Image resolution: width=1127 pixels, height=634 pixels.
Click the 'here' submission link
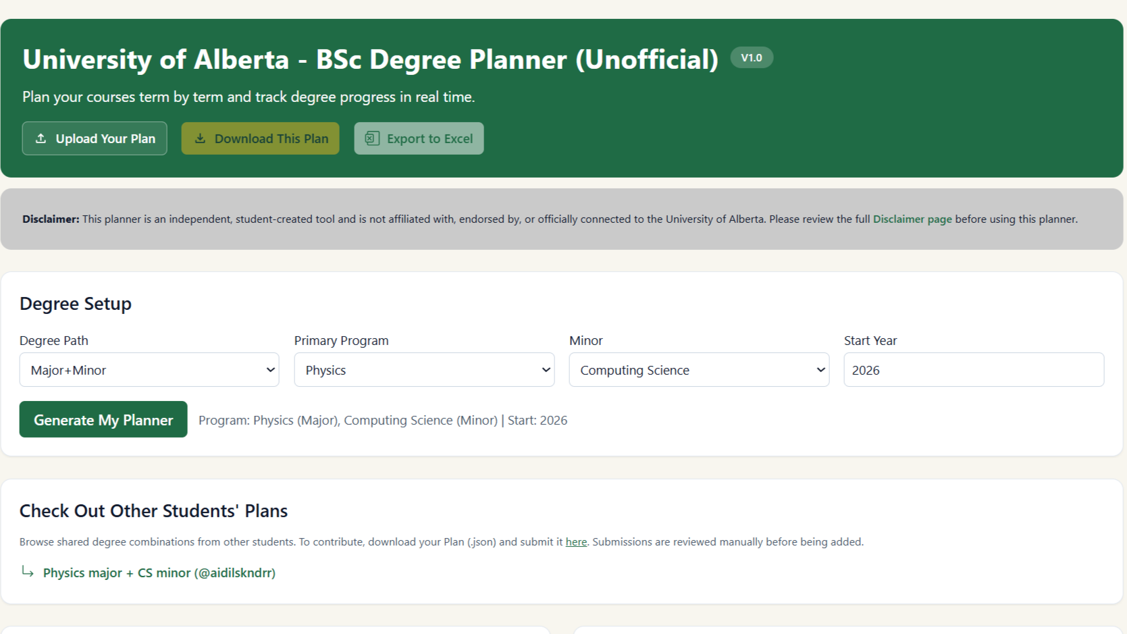pyautogui.click(x=575, y=541)
